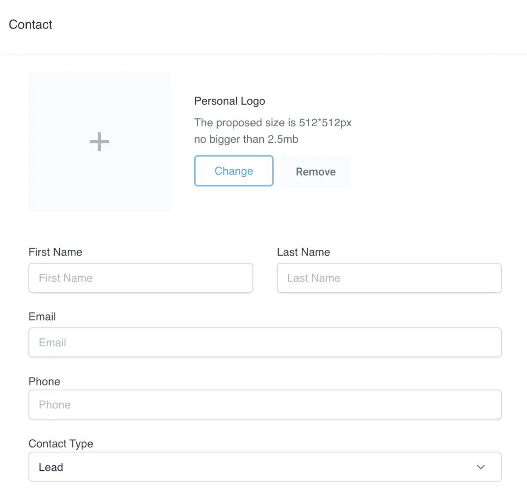Click the Change logo button
The height and width of the screenshot is (495, 527).
pos(234,171)
